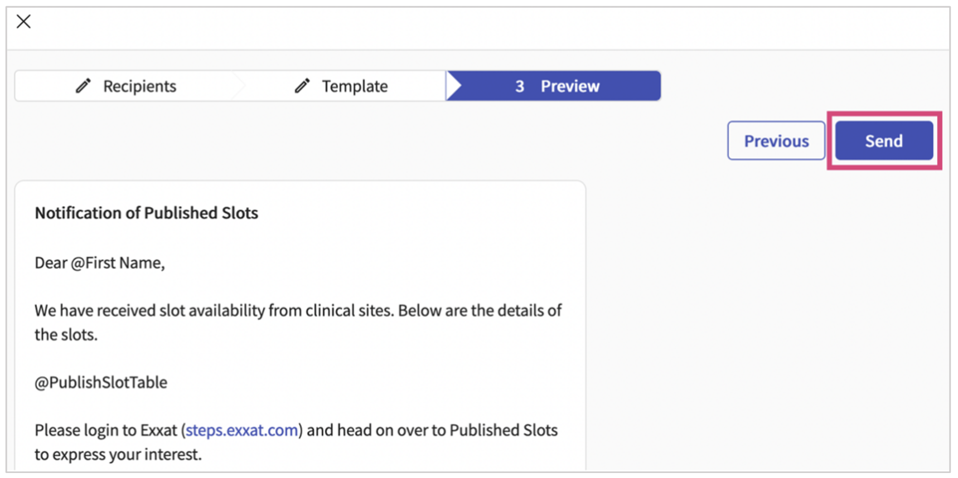The width and height of the screenshot is (958, 478).
Task: Send the notification email
Action: (883, 141)
